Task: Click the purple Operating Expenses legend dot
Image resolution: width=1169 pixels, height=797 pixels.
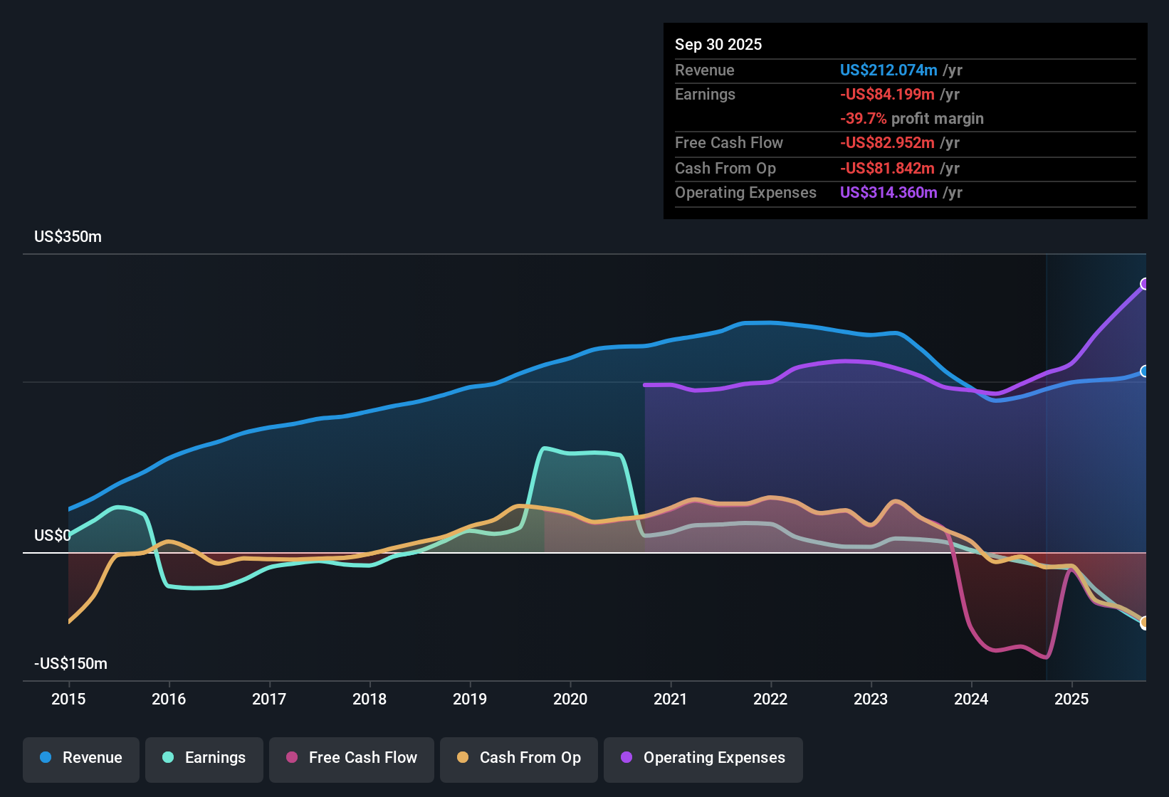Action: click(x=627, y=758)
